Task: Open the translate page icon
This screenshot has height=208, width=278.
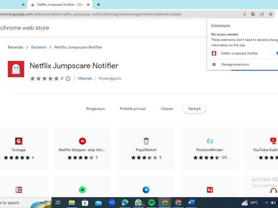Action: [x=253, y=14]
